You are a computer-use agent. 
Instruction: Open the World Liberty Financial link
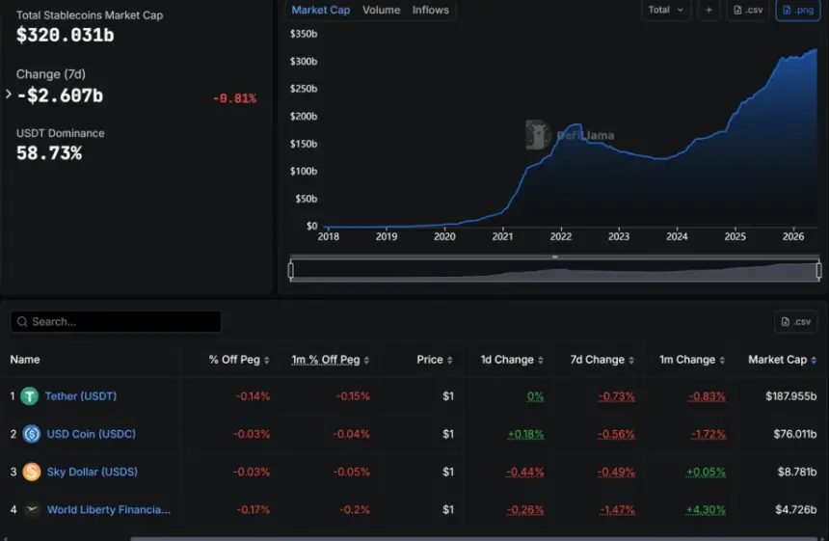[108, 510]
